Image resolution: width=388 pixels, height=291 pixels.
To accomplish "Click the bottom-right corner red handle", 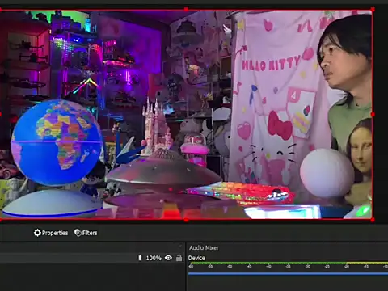I will pyautogui.click(x=373, y=220).
